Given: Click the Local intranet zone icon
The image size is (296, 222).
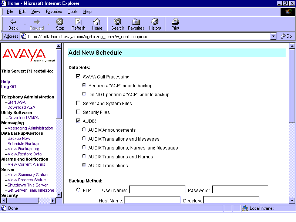Looking at the screenshot, I should coord(245,208).
